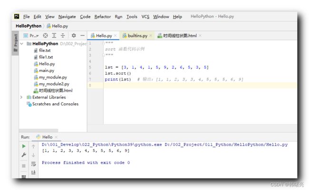Run the Hello script with the green play button
This screenshot has height=190, width=309.
[x=24, y=146]
